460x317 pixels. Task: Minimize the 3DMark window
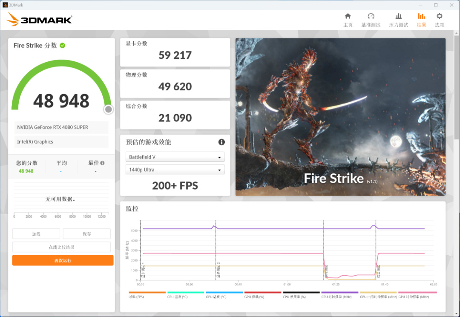click(x=420, y=5)
